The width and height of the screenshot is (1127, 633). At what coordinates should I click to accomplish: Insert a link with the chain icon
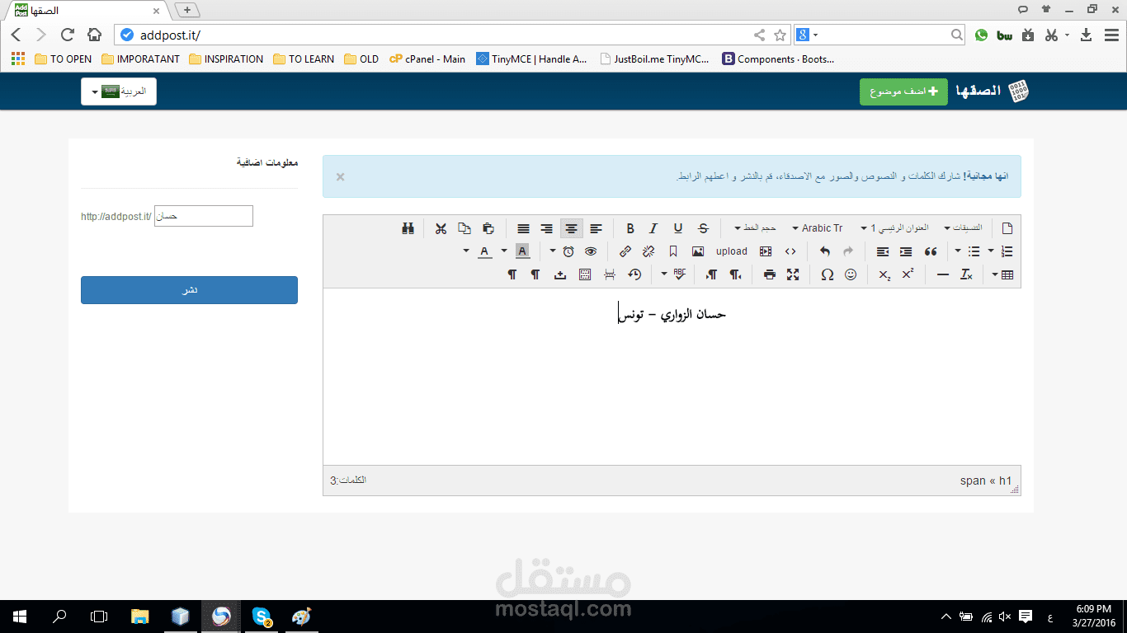coord(625,251)
